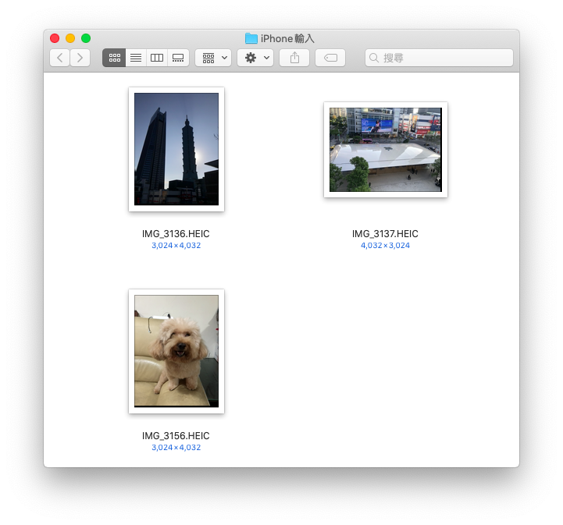Screen dimensions: 563x525
Task: Click the 3,024×4,032 size under IMG_3156.HEIC
Action: coord(176,447)
